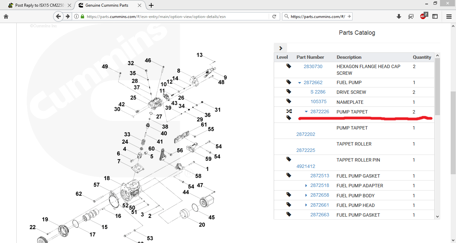Click the Description column header
The width and height of the screenshot is (456, 243).
(349, 57)
